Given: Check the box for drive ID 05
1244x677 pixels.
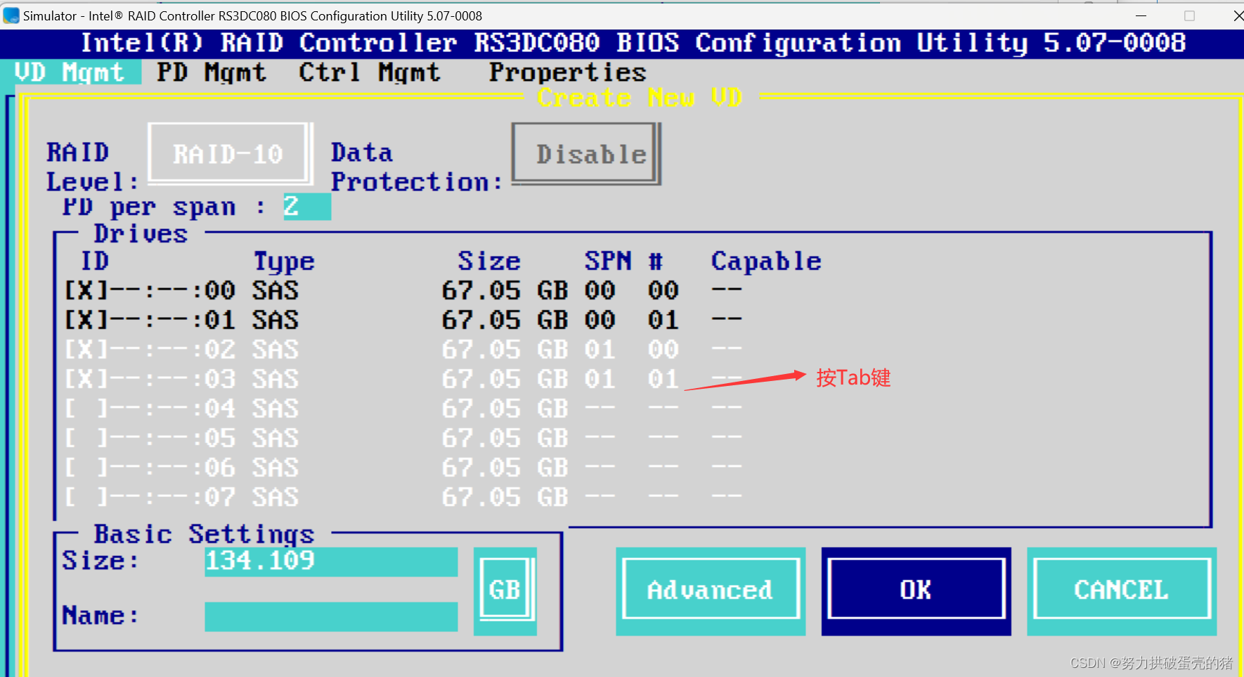Looking at the screenshot, I should pyautogui.click(x=86, y=438).
